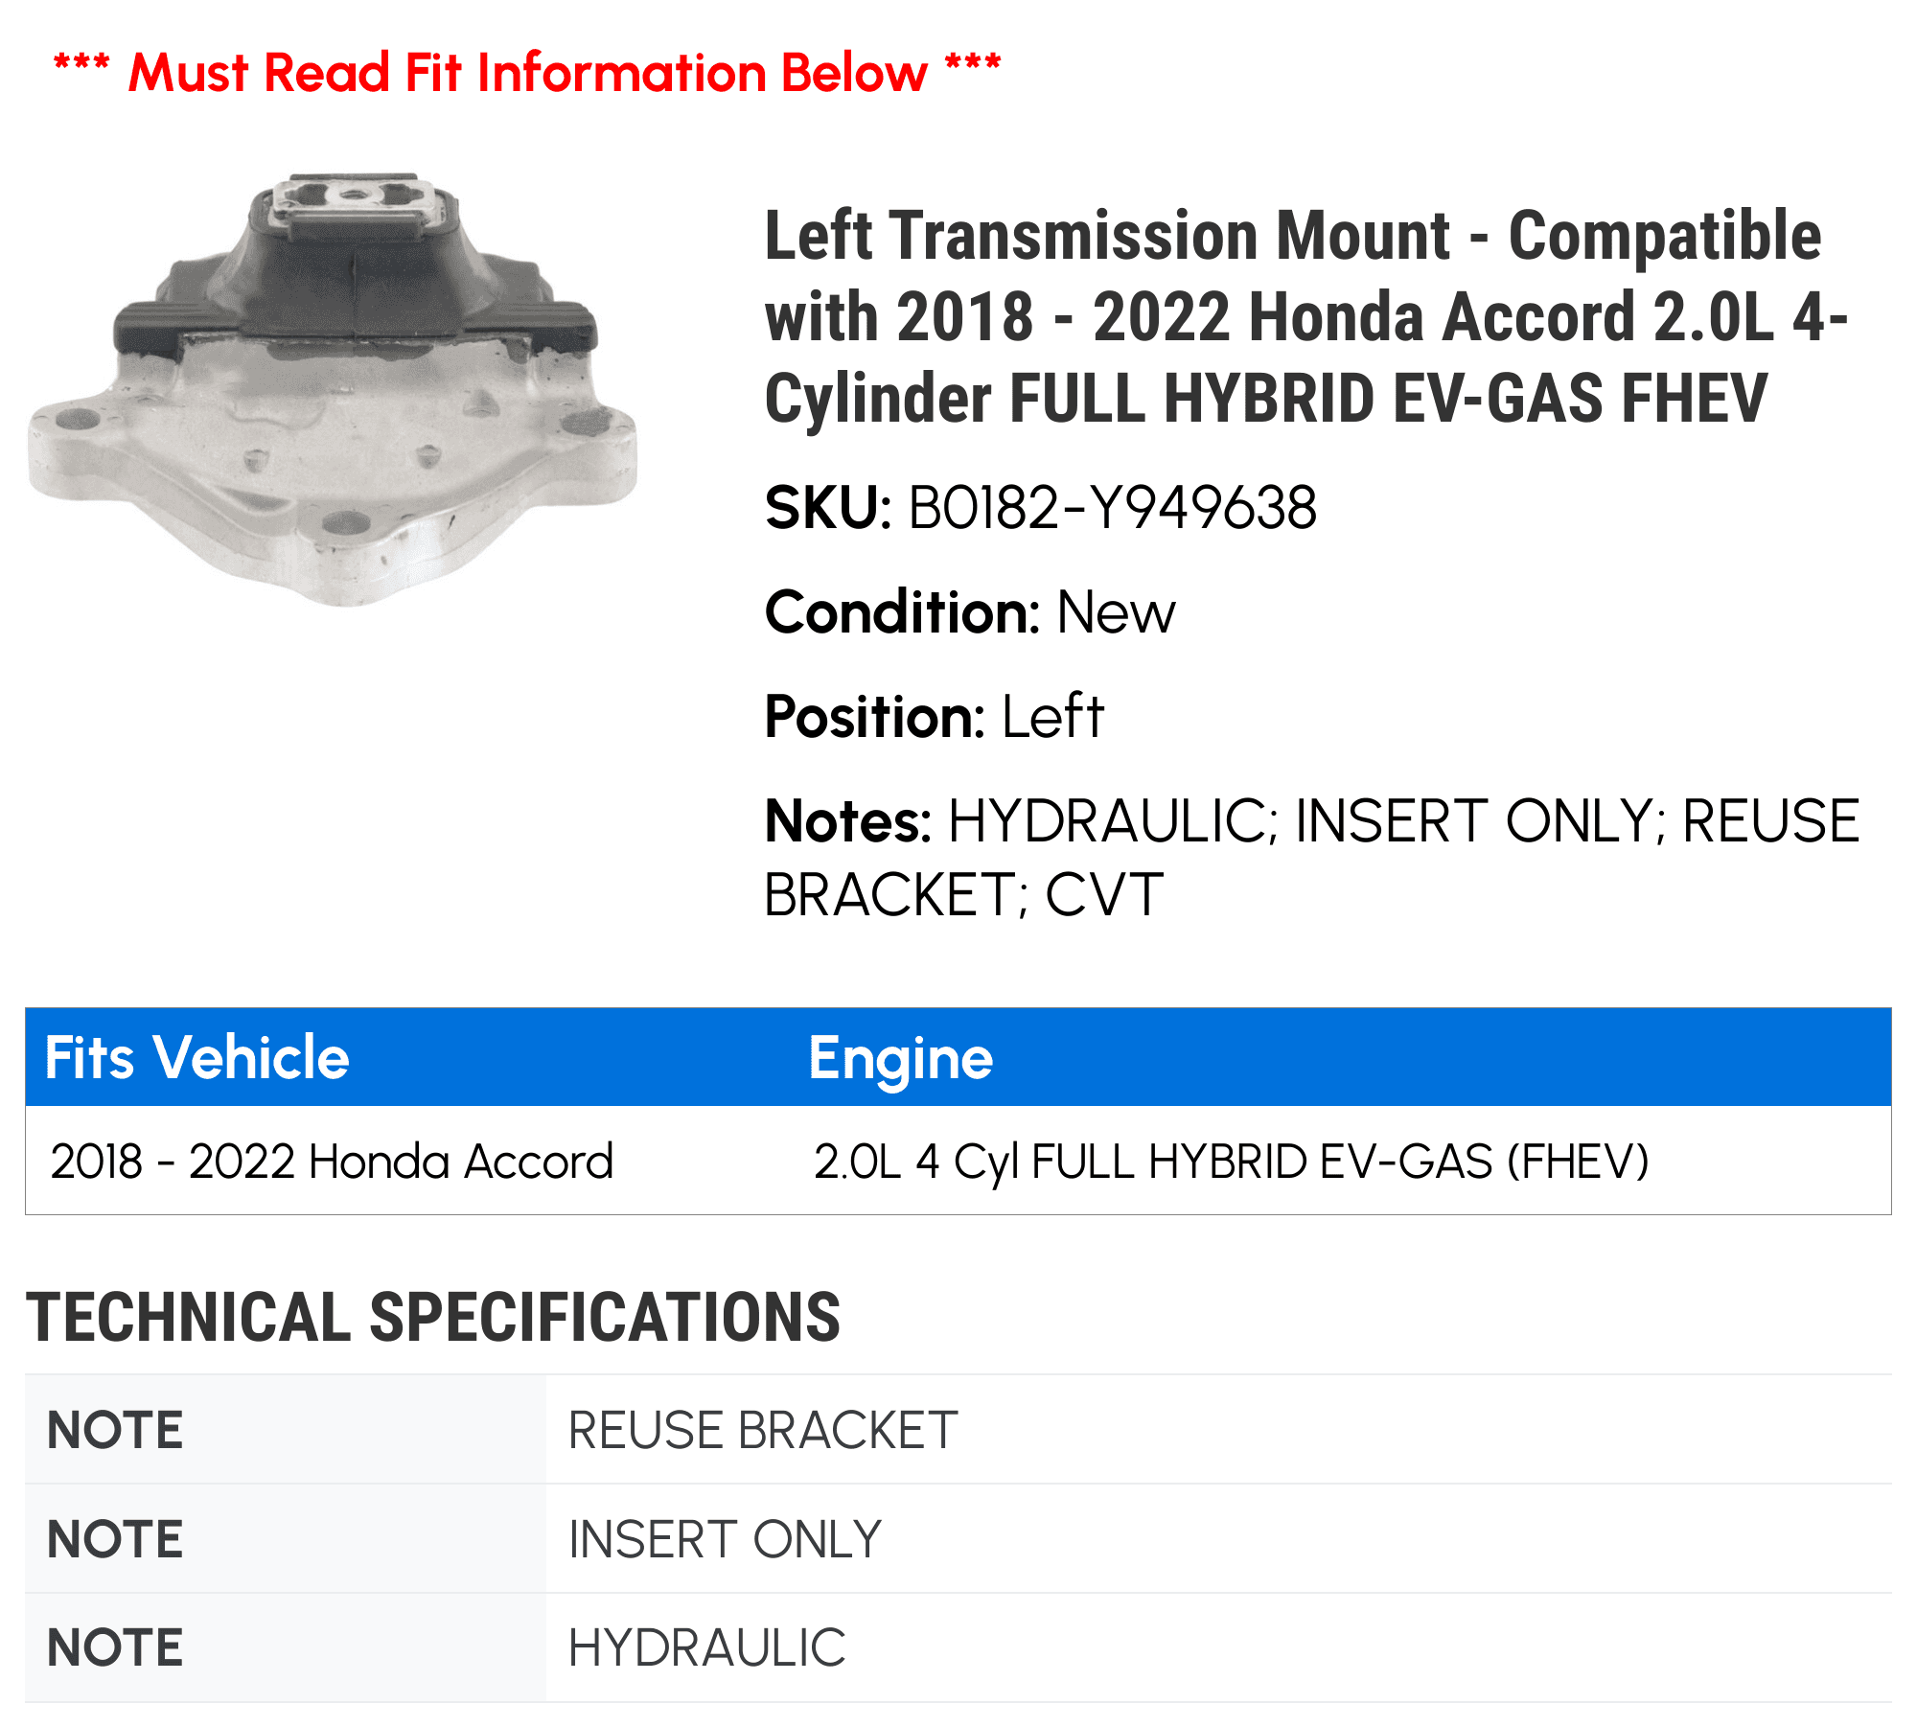Click the TECHNICAL SPECIFICATIONS heading
The width and height of the screenshot is (1917, 1727).
pos(433,1317)
